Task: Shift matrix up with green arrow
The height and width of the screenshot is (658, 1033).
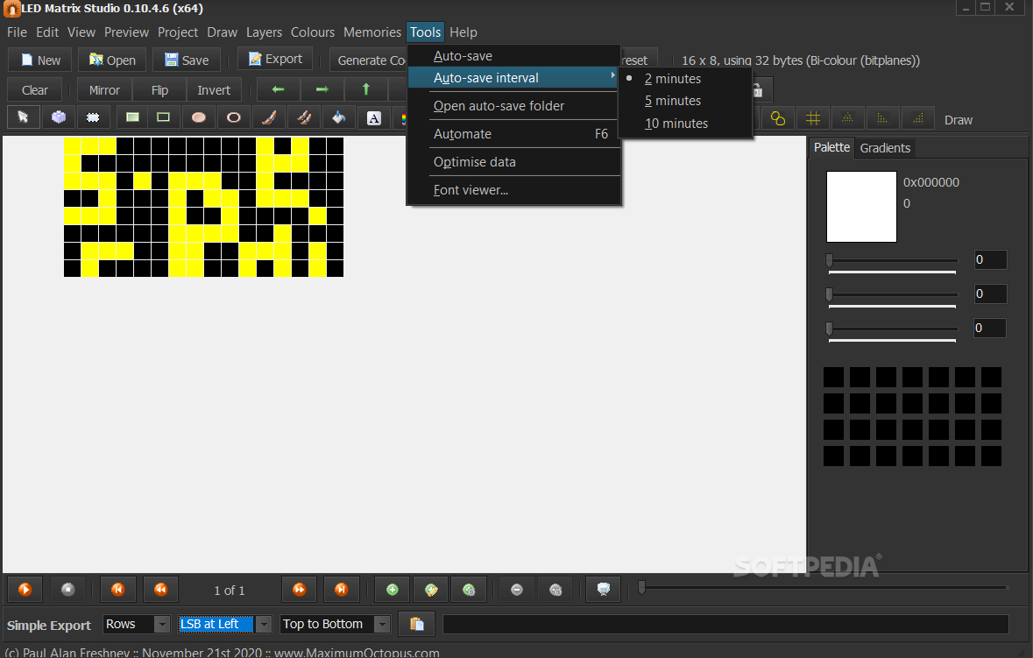Action: coord(366,89)
